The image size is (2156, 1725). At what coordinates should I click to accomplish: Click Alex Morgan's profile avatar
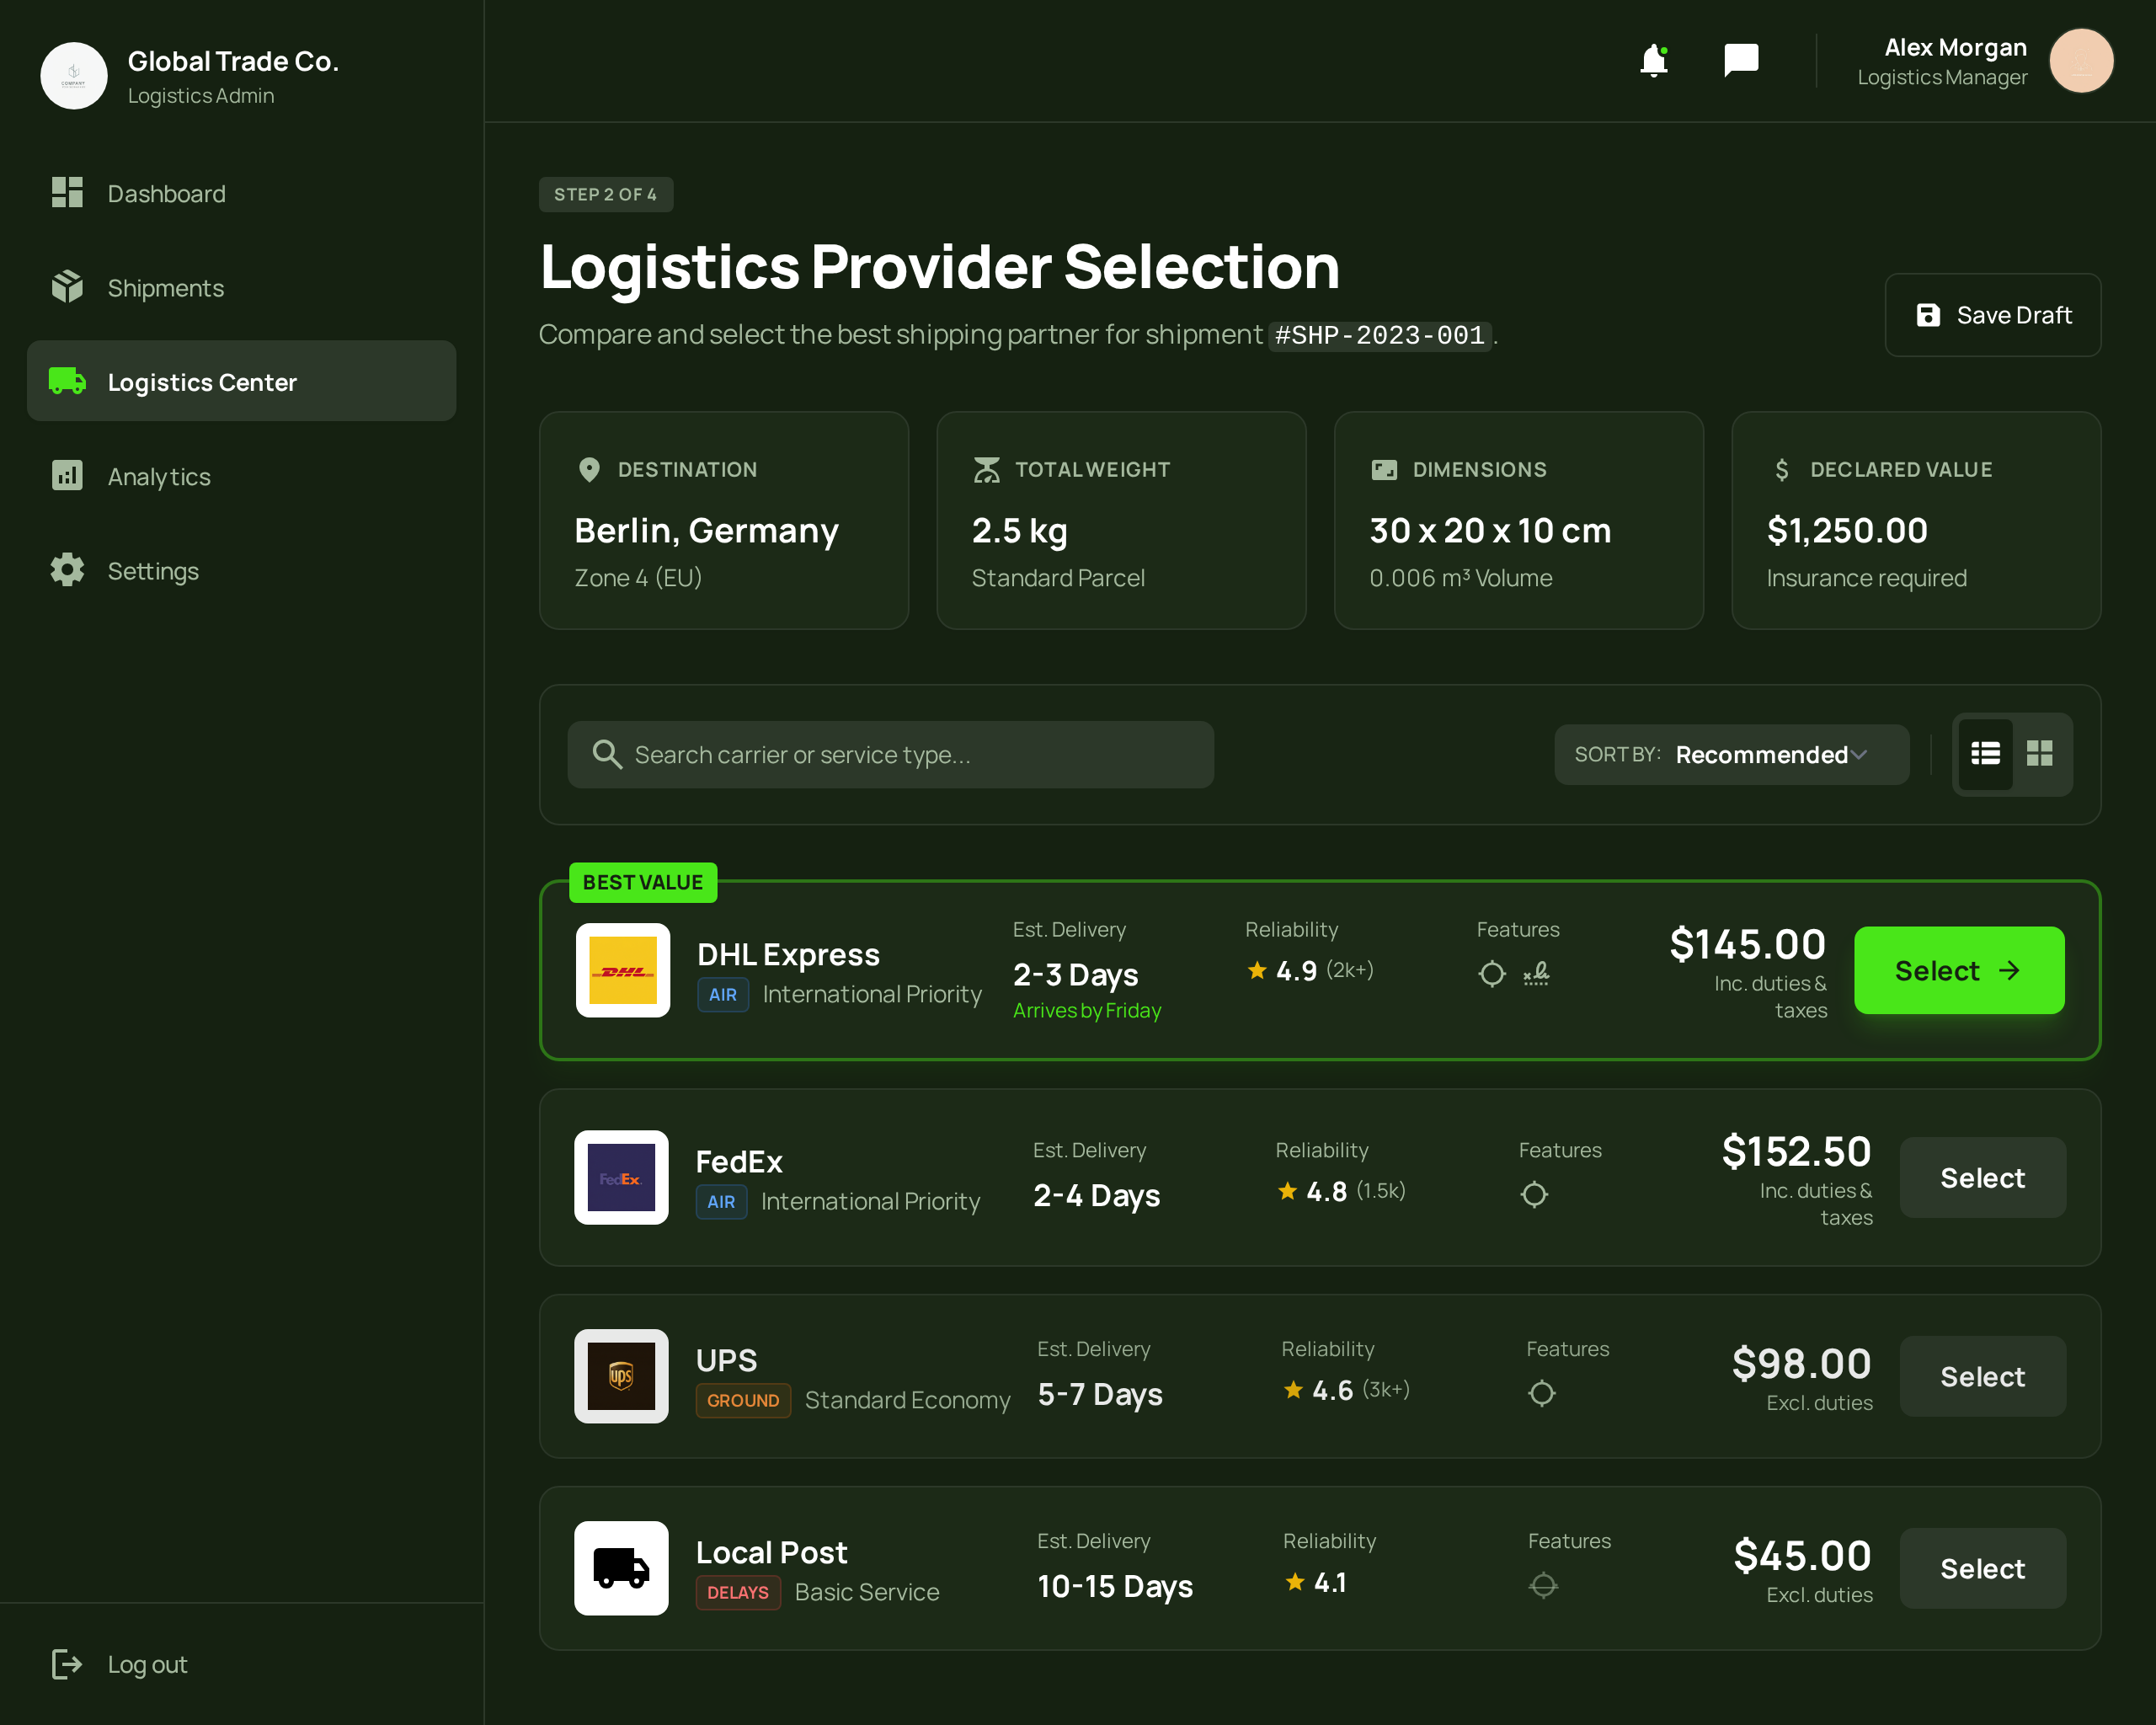(2080, 61)
